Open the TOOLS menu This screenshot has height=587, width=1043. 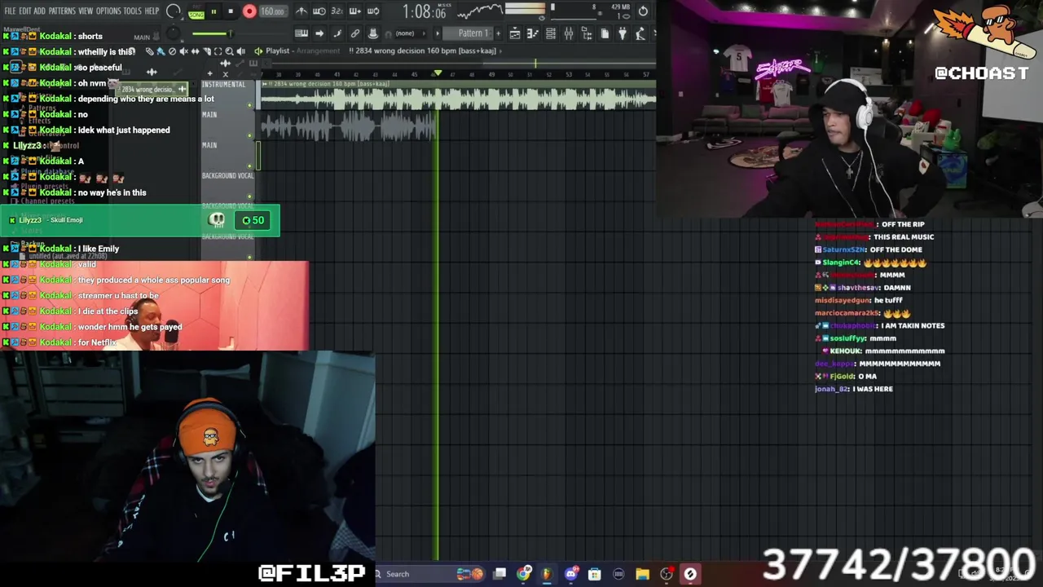click(132, 11)
